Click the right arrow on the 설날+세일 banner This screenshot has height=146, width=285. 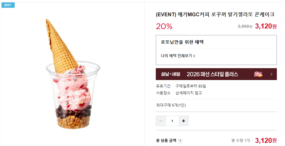[271, 74]
